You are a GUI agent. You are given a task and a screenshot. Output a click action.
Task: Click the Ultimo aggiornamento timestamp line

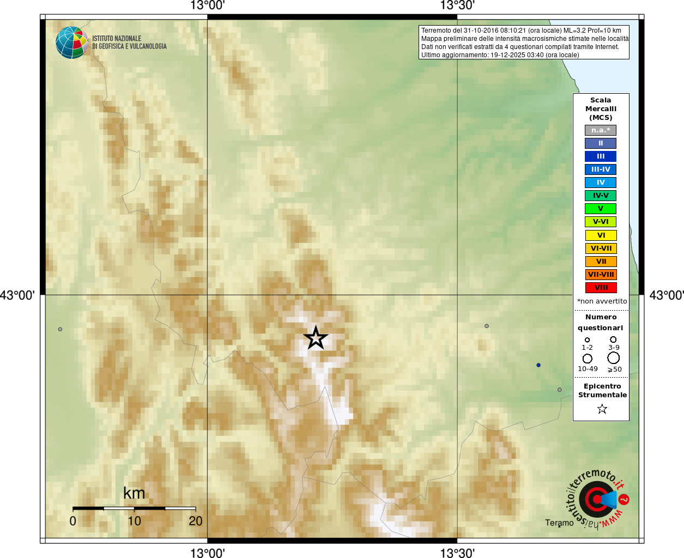tap(500, 55)
